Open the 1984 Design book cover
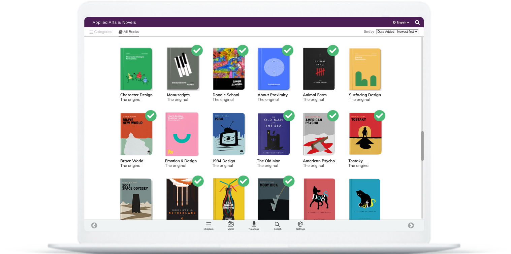This screenshot has height=254, width=511. (228, 134)
